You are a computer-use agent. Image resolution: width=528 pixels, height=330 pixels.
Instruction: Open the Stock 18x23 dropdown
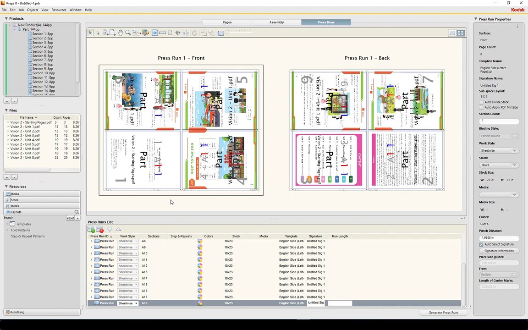[499, 165]
